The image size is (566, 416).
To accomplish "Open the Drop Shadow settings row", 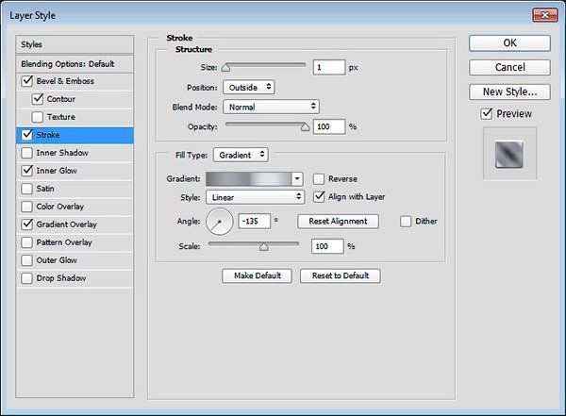I will point(75,278).
